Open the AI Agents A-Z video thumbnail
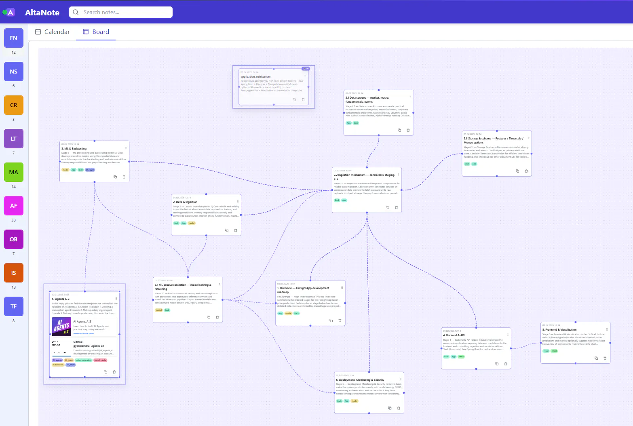This screenshot has height=426, width=633. coord(61,327)
